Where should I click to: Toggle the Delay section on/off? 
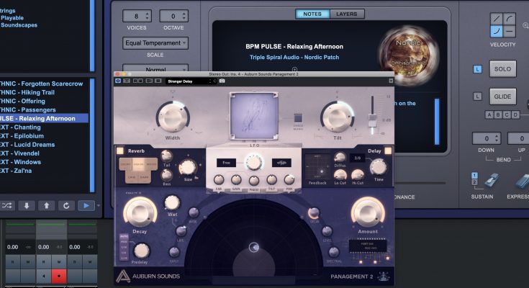coord(388,150)
